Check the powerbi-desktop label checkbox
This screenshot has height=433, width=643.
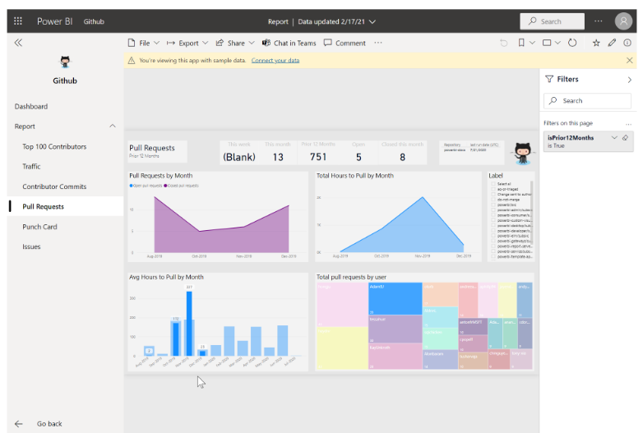(x=493, y=225)
